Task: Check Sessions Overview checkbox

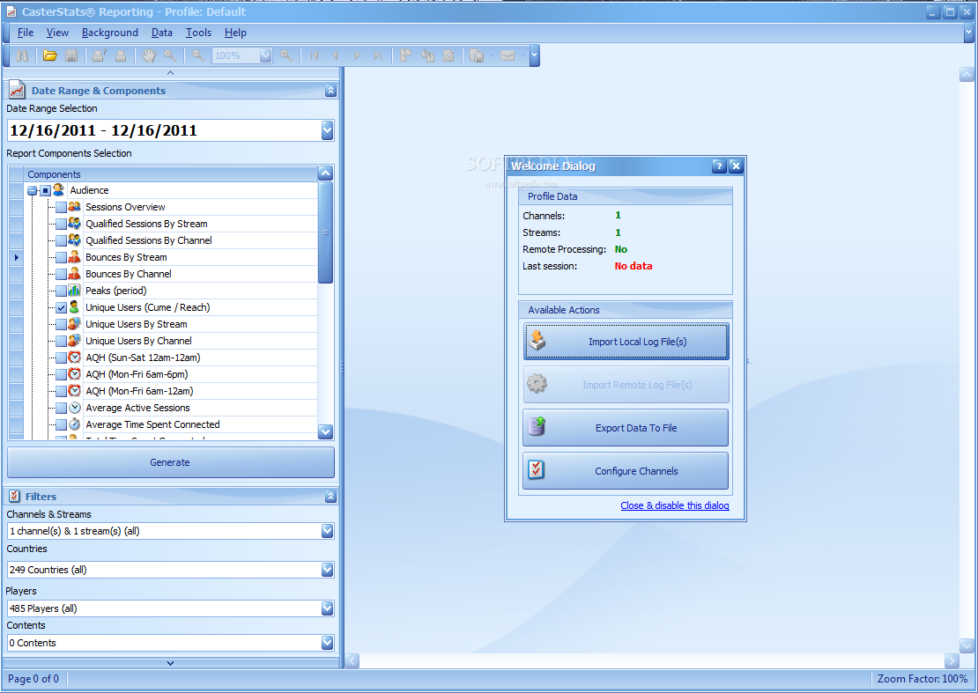Action: pyautogui.click(x=61, y=207)
